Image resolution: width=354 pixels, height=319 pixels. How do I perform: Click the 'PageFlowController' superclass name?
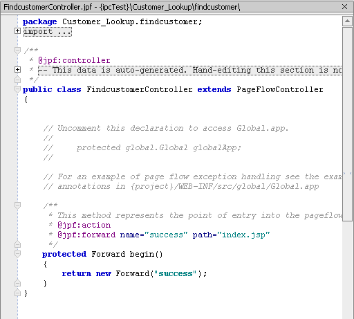(280, 89)
